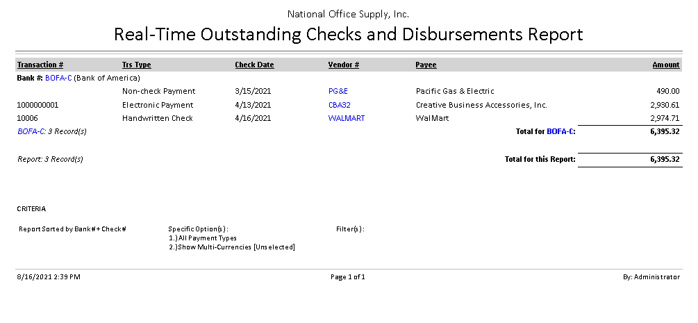Open the WALMART vendor link
This screenshot has height=323, width=698.
[x=346, y=118]
